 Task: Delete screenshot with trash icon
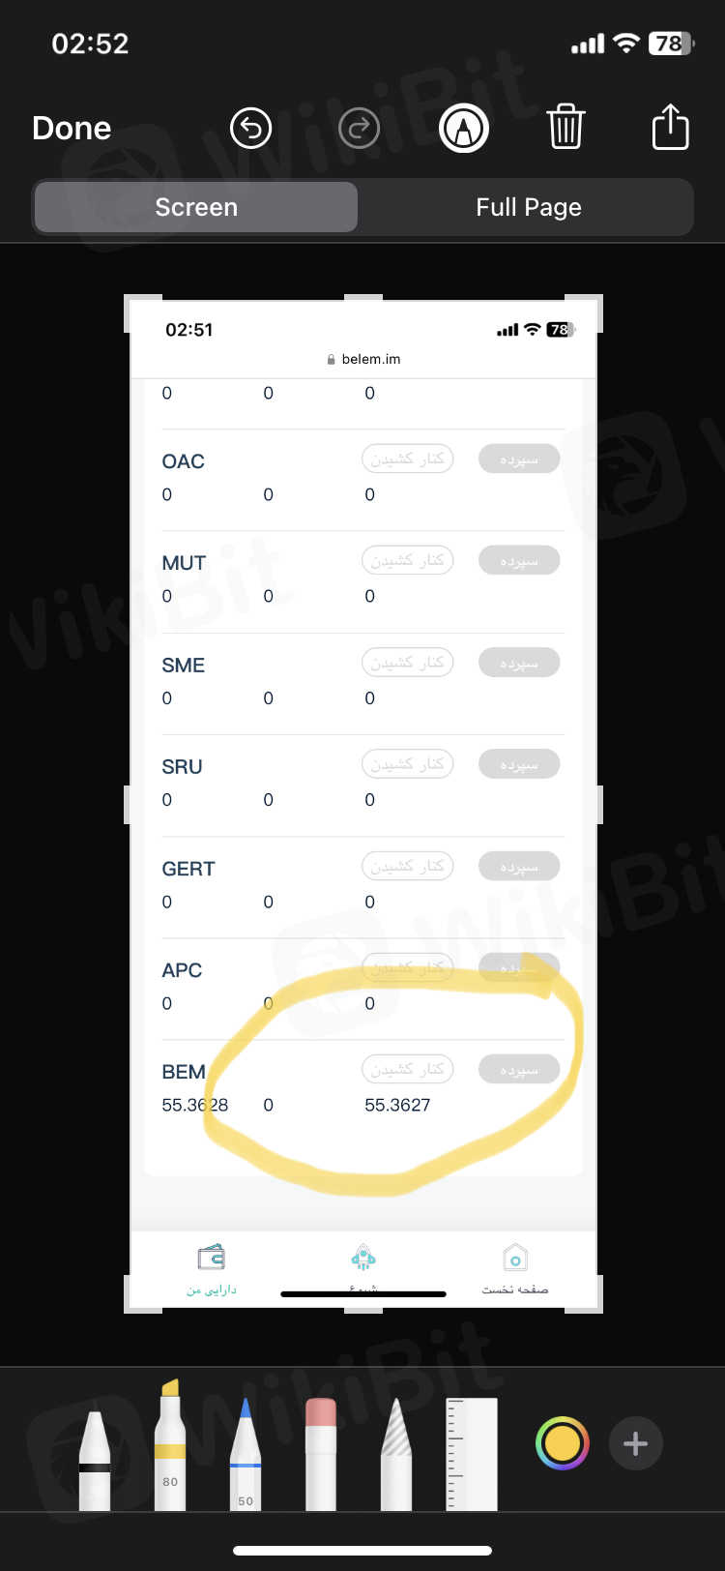[565, 129]
